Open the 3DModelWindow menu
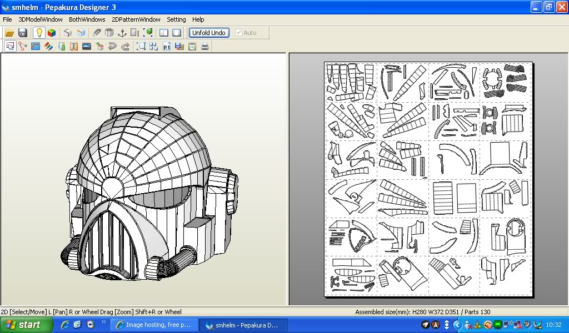The height and width of the screenshot is (333, 569). (x=41, y=19)
